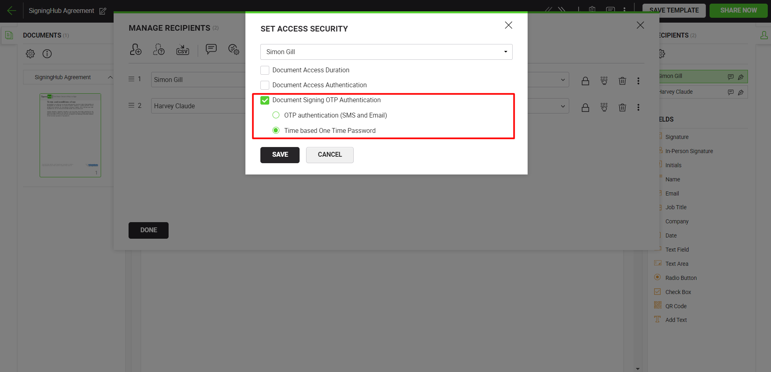Uncheck Document Signing OTP Authentication
Image resolution: width=771 pixels, height=372 pixels.
point(265,100)
